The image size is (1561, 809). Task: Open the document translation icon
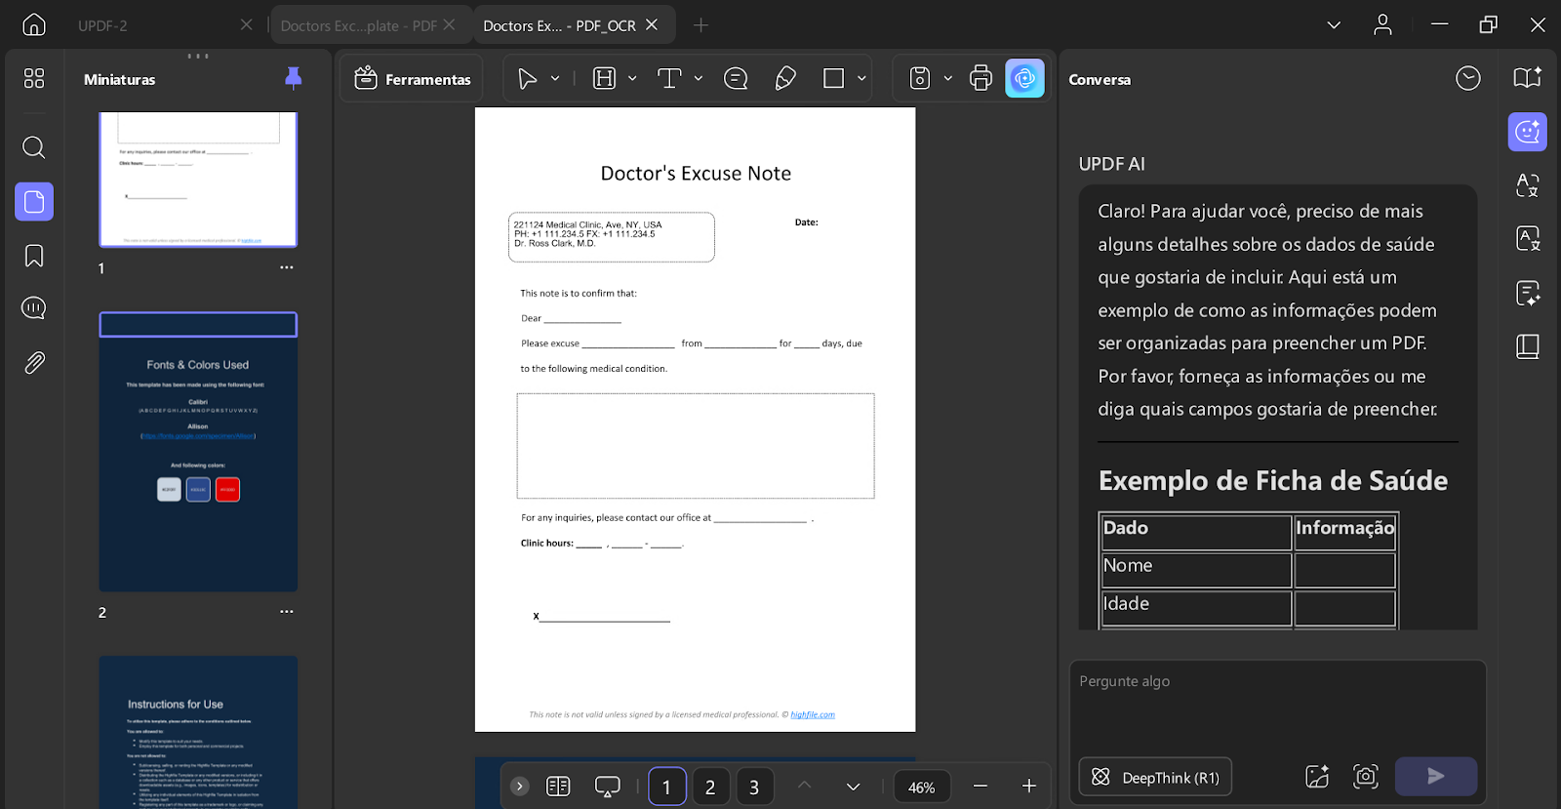1528,238
